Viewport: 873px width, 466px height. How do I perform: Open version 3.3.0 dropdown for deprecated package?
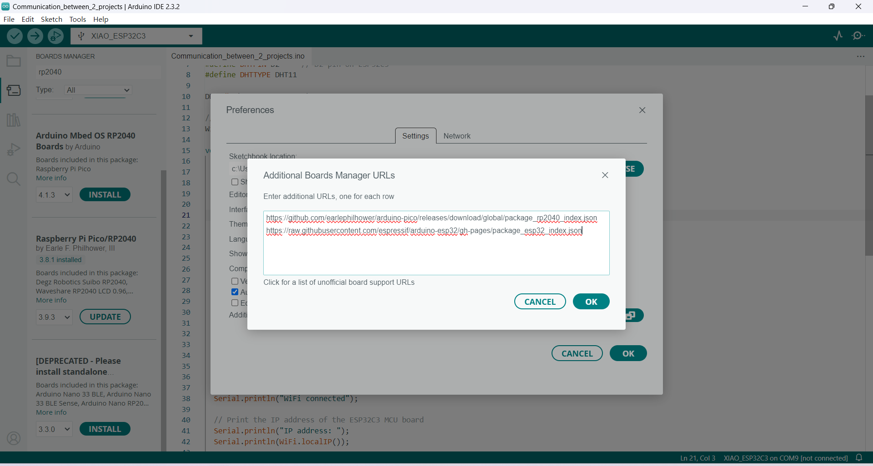point(54,429)
